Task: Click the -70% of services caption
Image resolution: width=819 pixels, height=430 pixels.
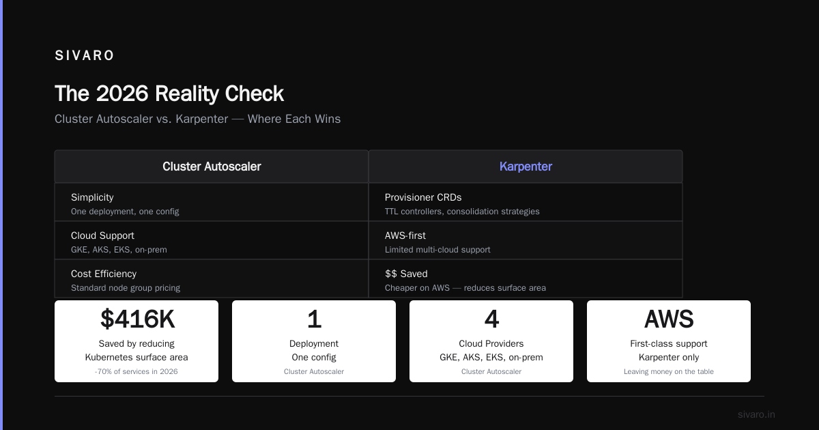Action: click(136, 372)
